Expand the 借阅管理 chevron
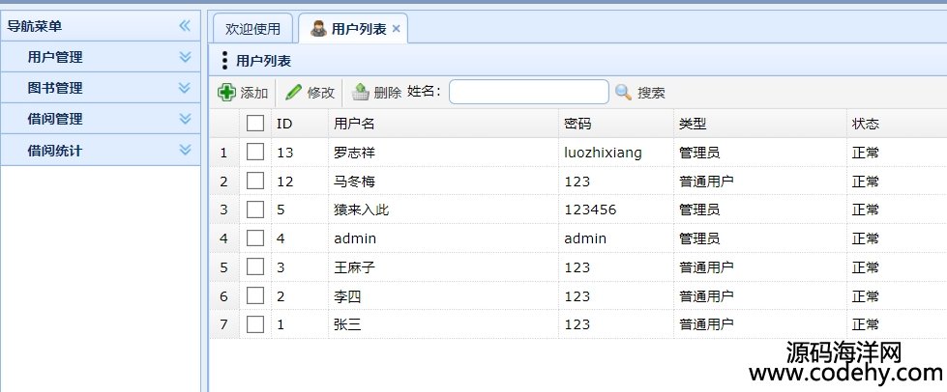This screenshot has height=392, width=947. click(x=185, y=119)
